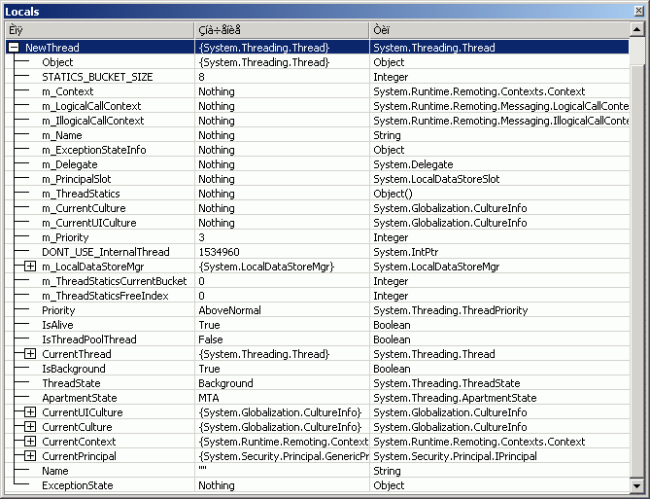This screenshot has height=499, width=650.
Task: Click the first column header
Action: pos(99,30)
